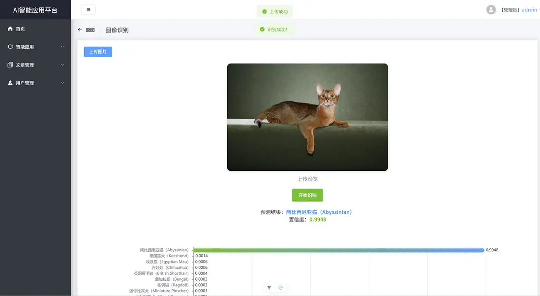
Task: Click the 0.9948 label at bar end
Action: 492,250
